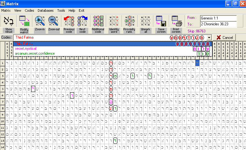Click the Proximity rank icon

click(x=129, y=21)
